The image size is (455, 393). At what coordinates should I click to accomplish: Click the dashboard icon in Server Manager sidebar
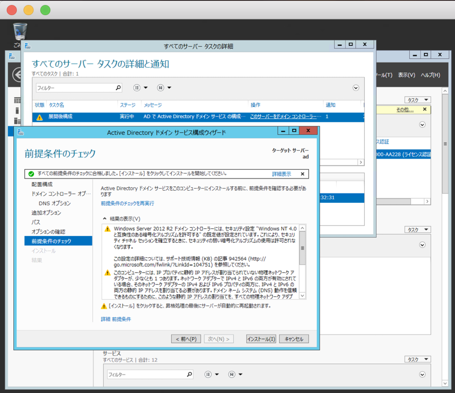tap(17, 100)
